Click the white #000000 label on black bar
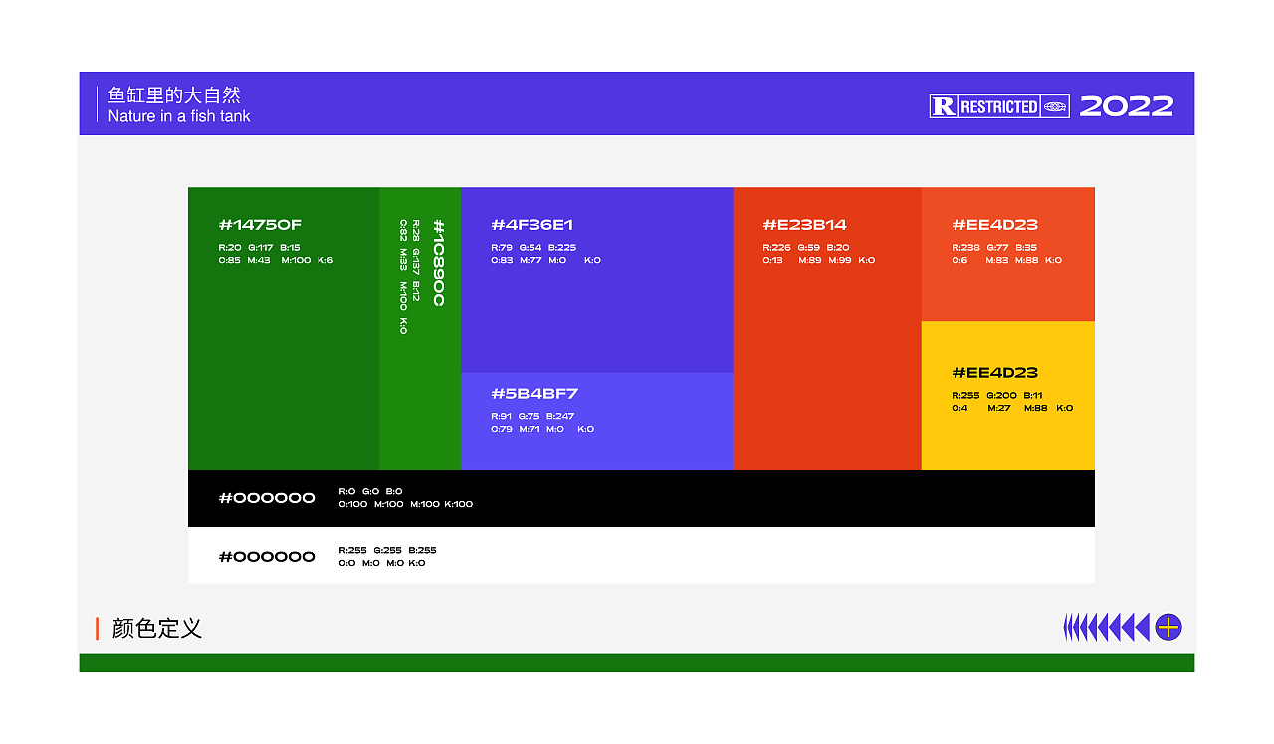1274x744 pixels. (x=267, y=498)
